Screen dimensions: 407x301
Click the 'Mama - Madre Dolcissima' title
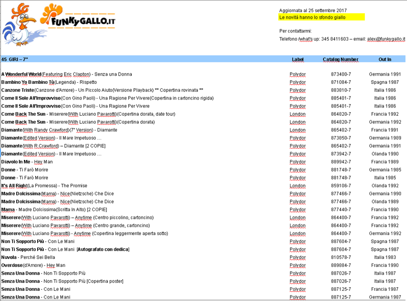(54, 210)
